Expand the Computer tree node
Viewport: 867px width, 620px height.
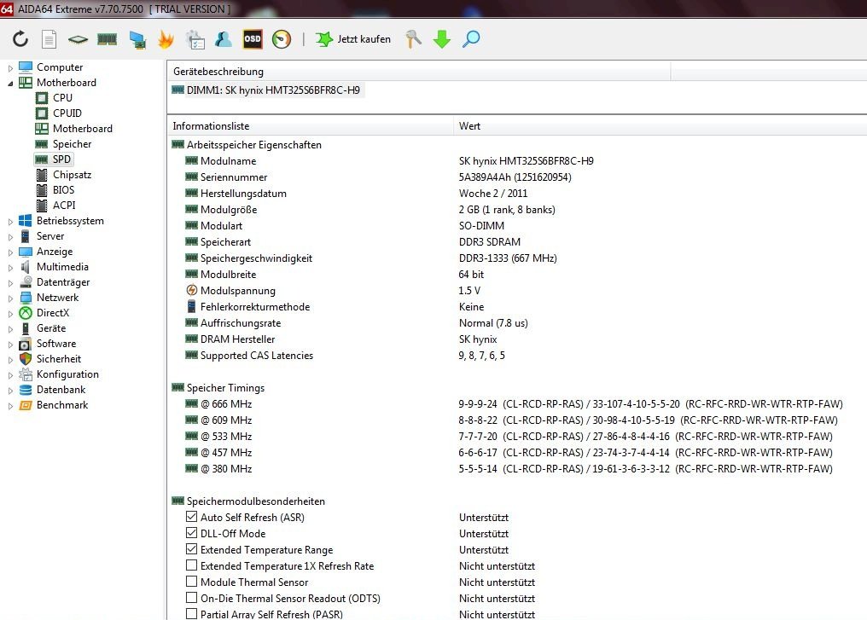(10, 67)
